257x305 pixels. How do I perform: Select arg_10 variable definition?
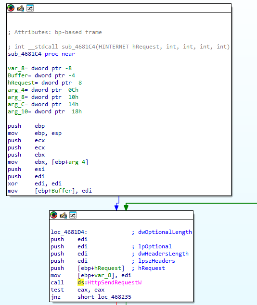coord(45,111)
